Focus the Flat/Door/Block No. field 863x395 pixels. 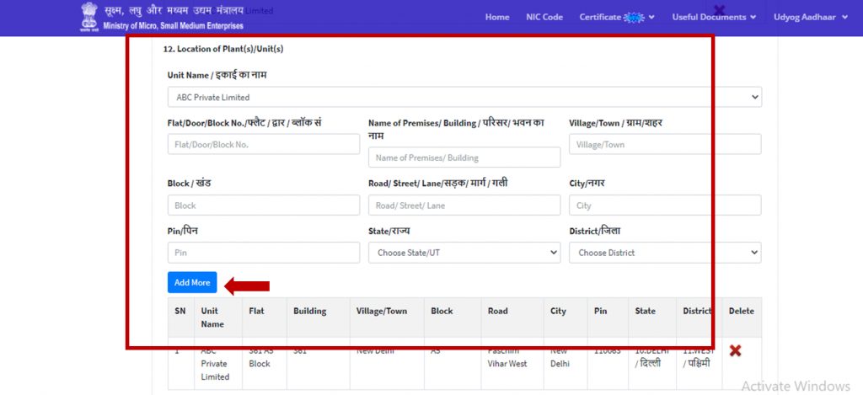click(264, 144)
